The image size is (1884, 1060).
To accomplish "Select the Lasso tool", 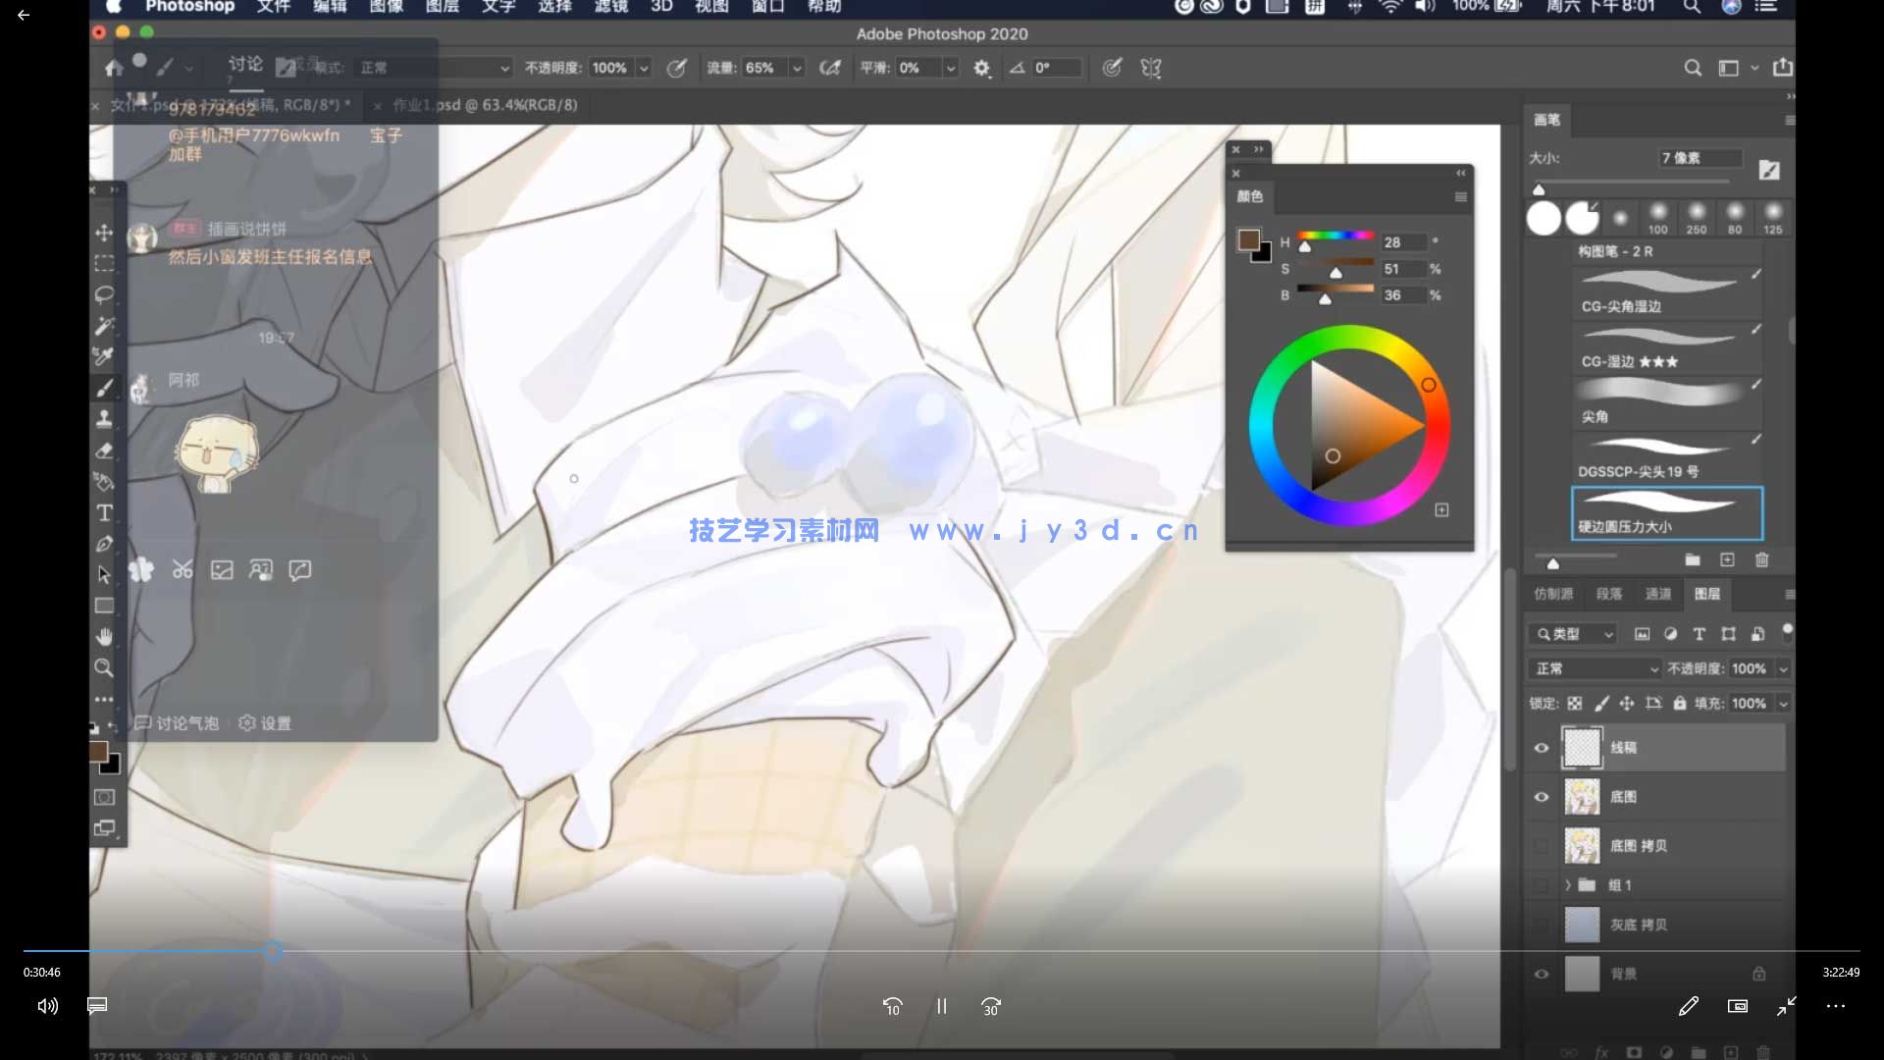I will (105, 294).
